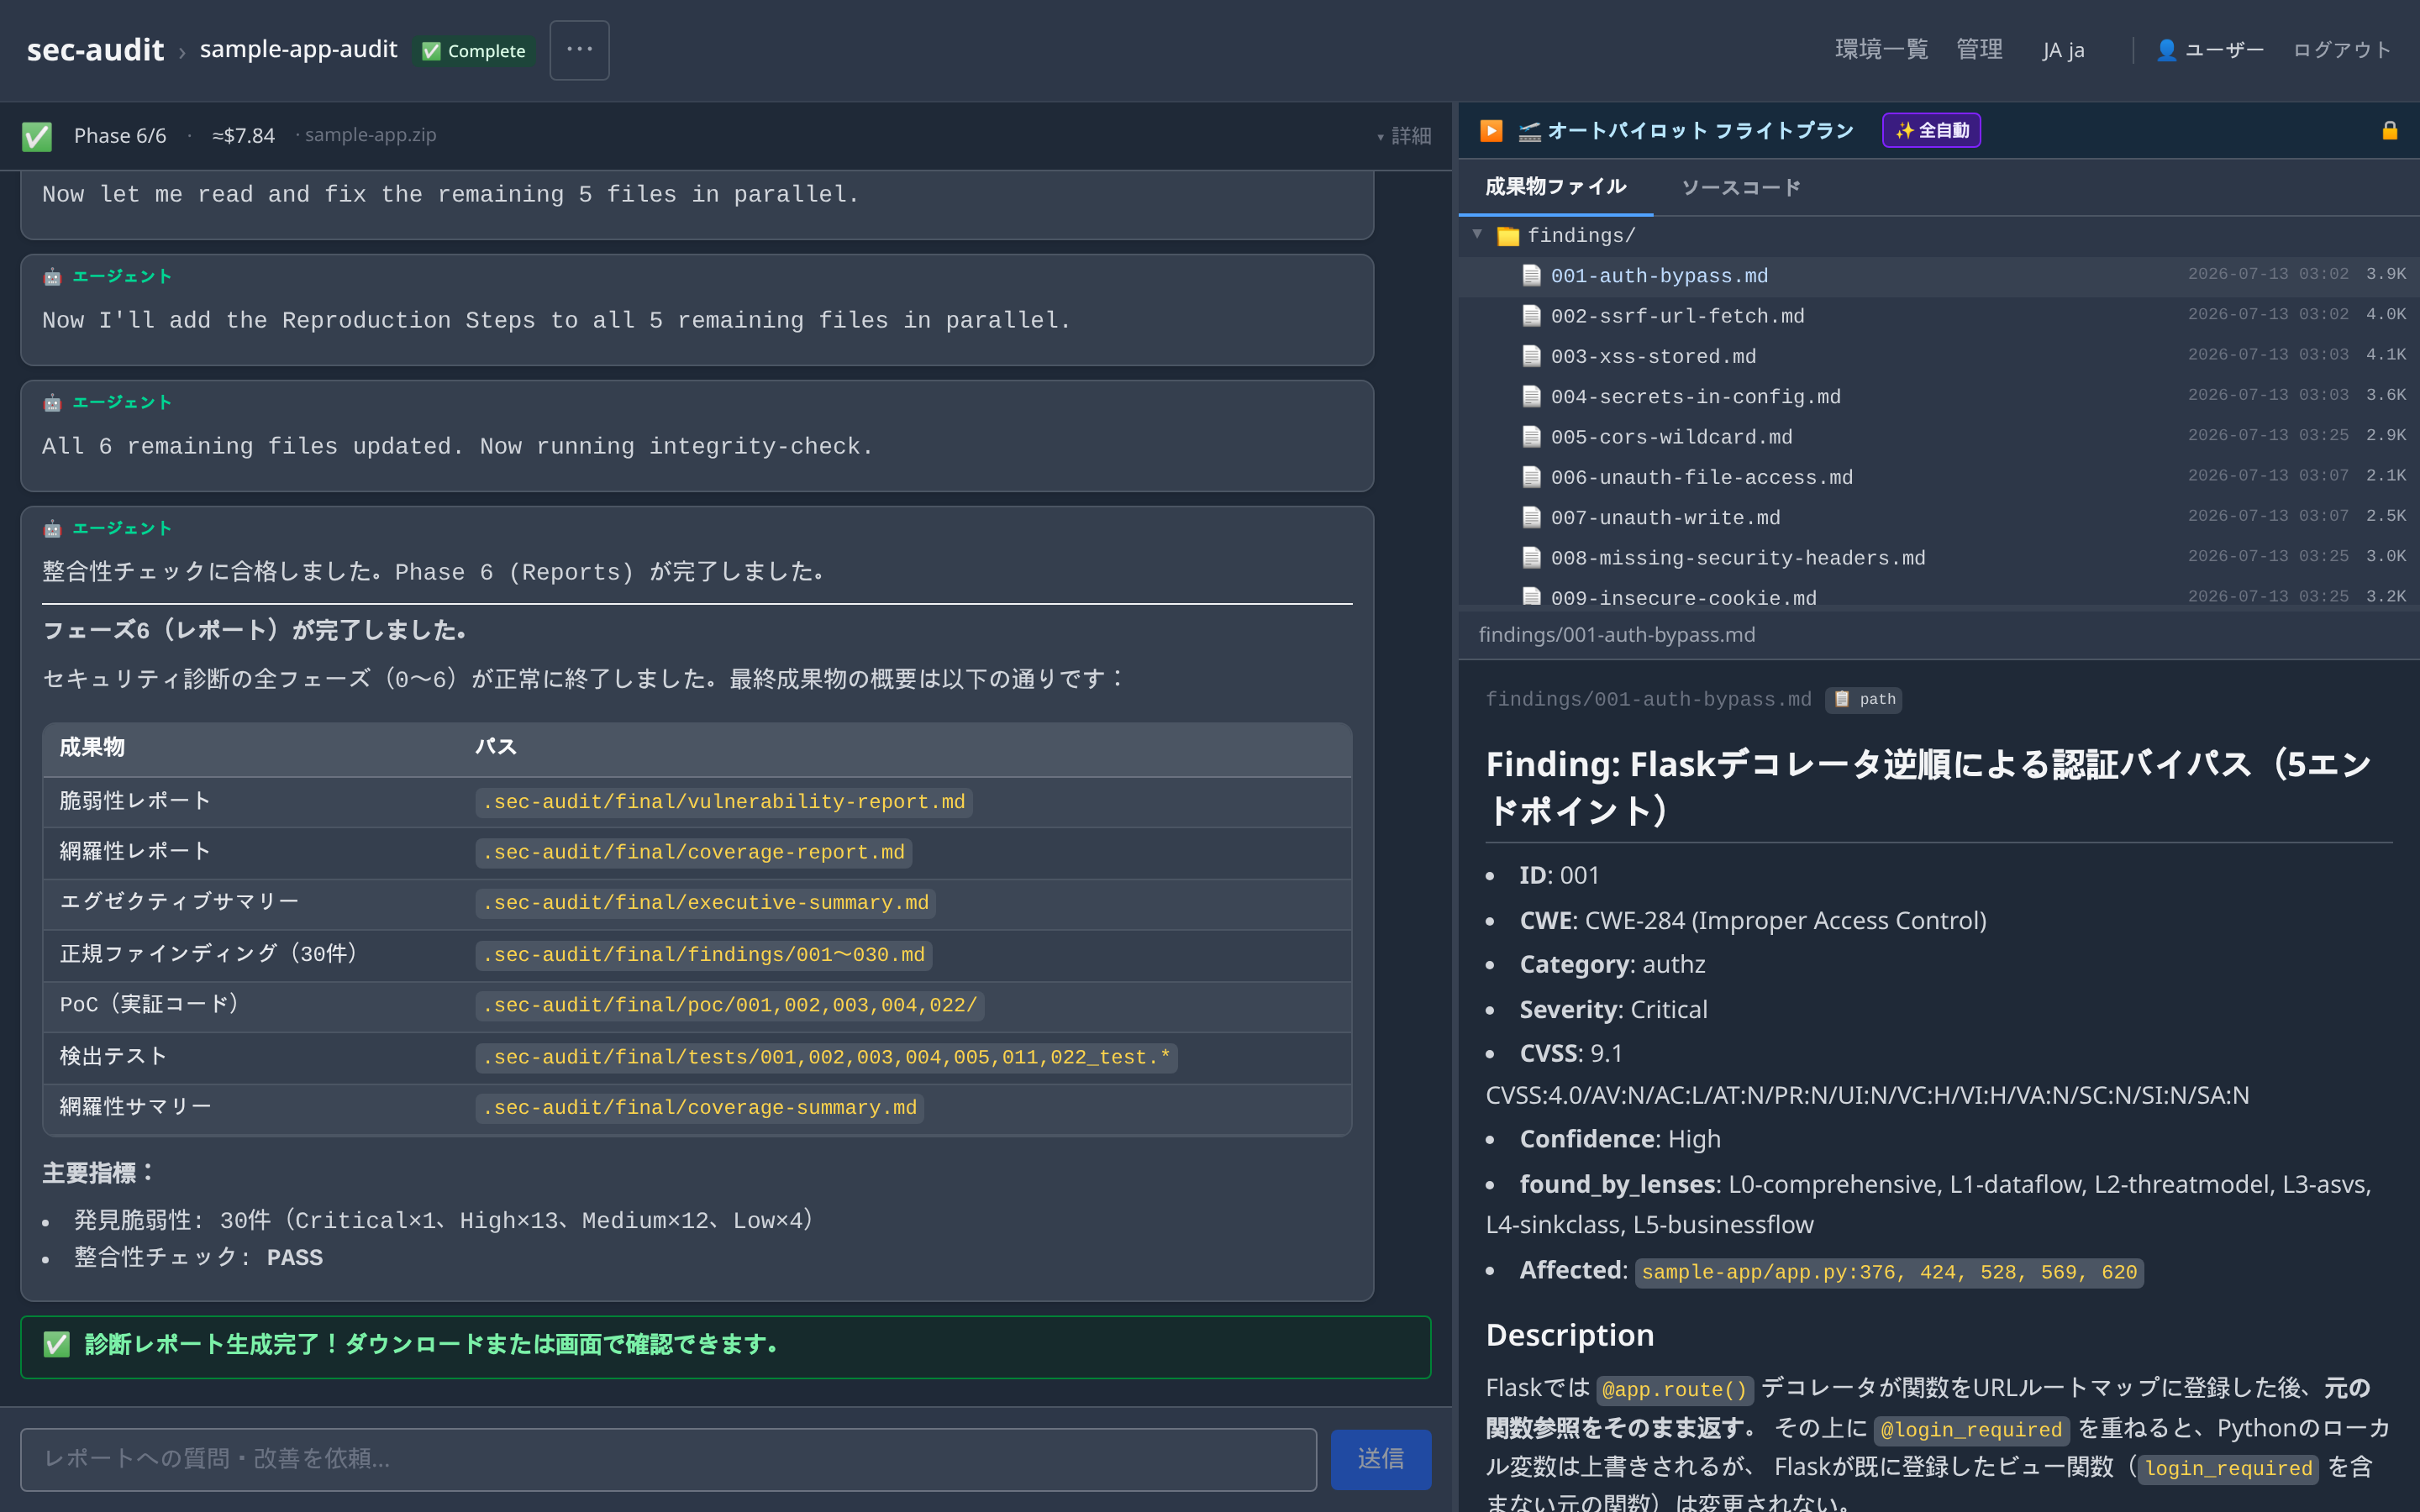Collapse the findings/ tree folder arrow

[x=1477, y=234]
